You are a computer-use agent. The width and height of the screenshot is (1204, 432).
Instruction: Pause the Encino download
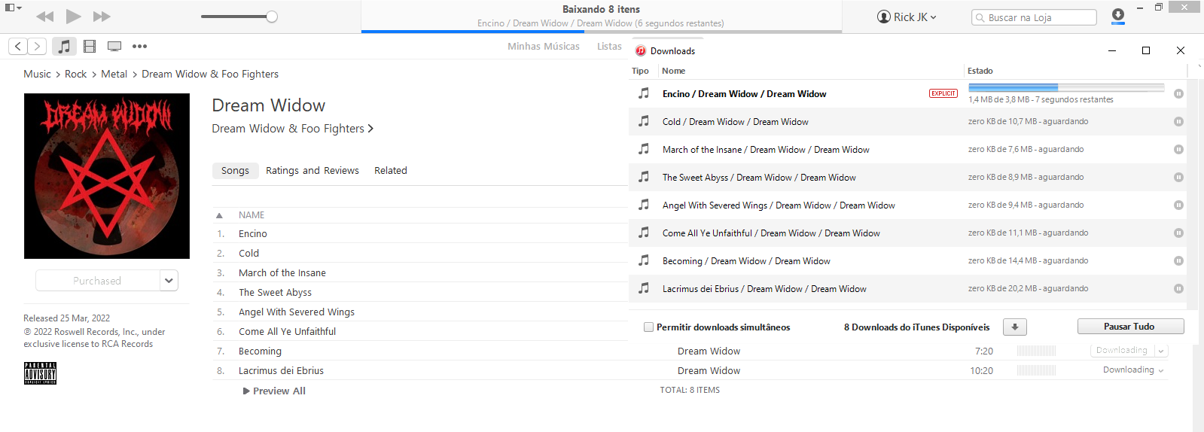click(x=1178, y=94)
